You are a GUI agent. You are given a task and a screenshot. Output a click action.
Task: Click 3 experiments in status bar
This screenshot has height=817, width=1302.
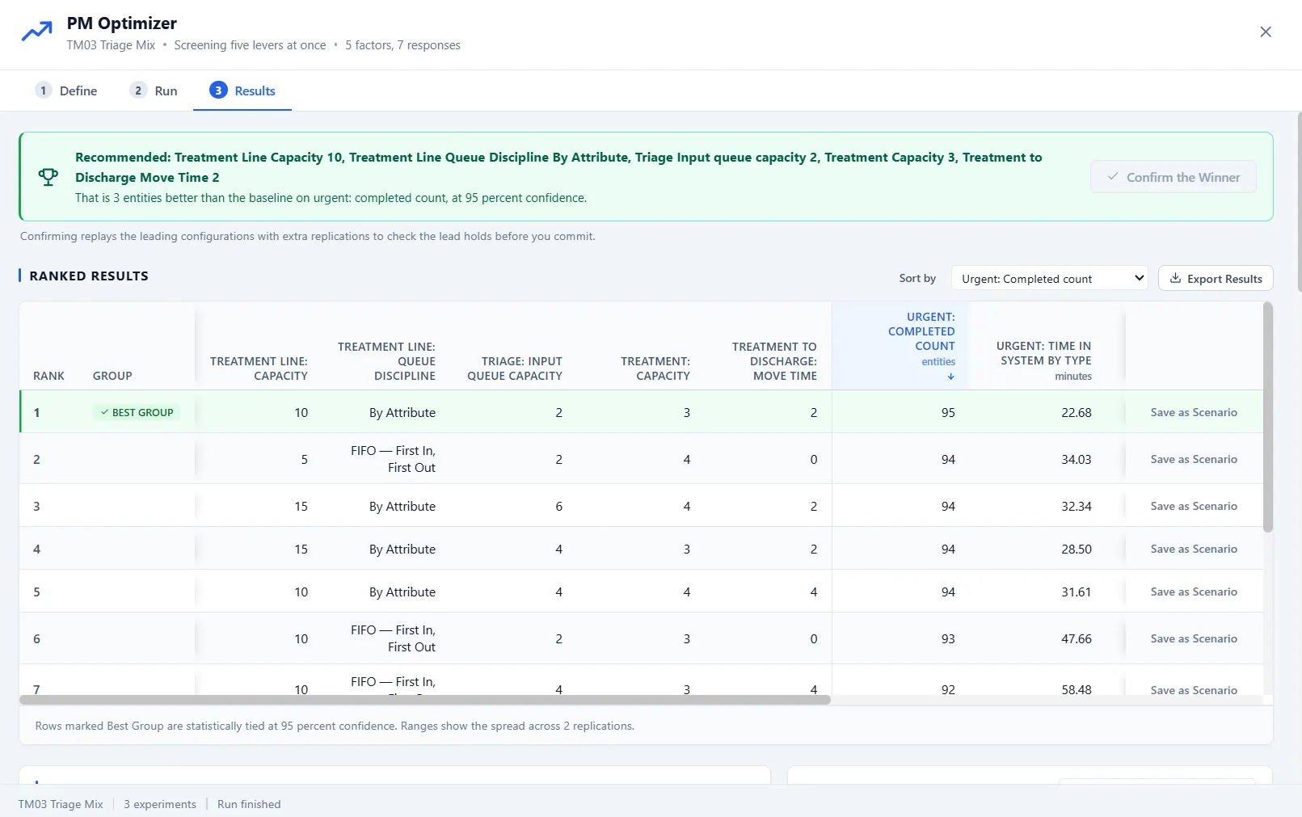[x=160, y=804]
